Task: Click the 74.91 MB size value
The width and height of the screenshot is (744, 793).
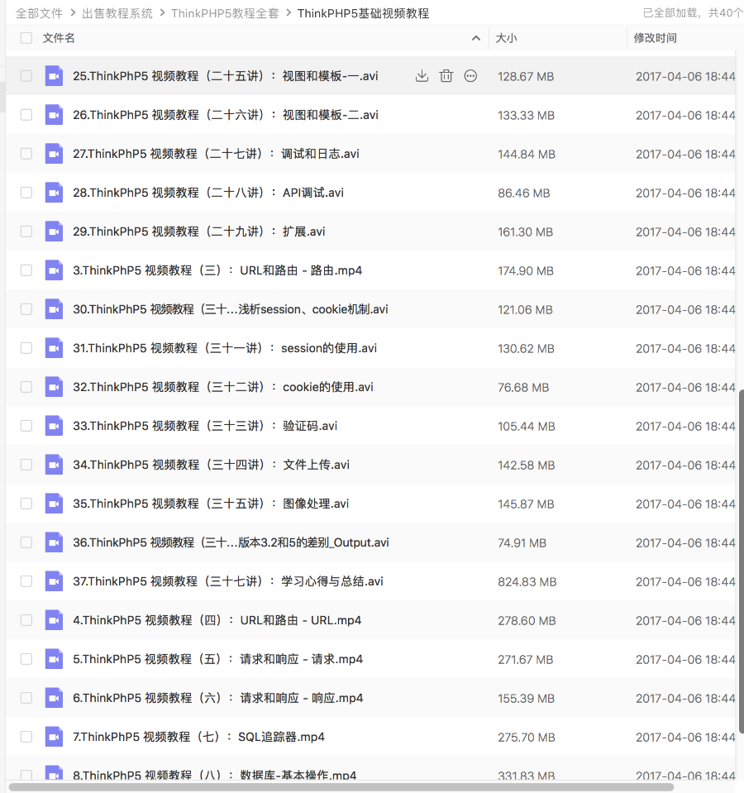Action: coord(522,543)
